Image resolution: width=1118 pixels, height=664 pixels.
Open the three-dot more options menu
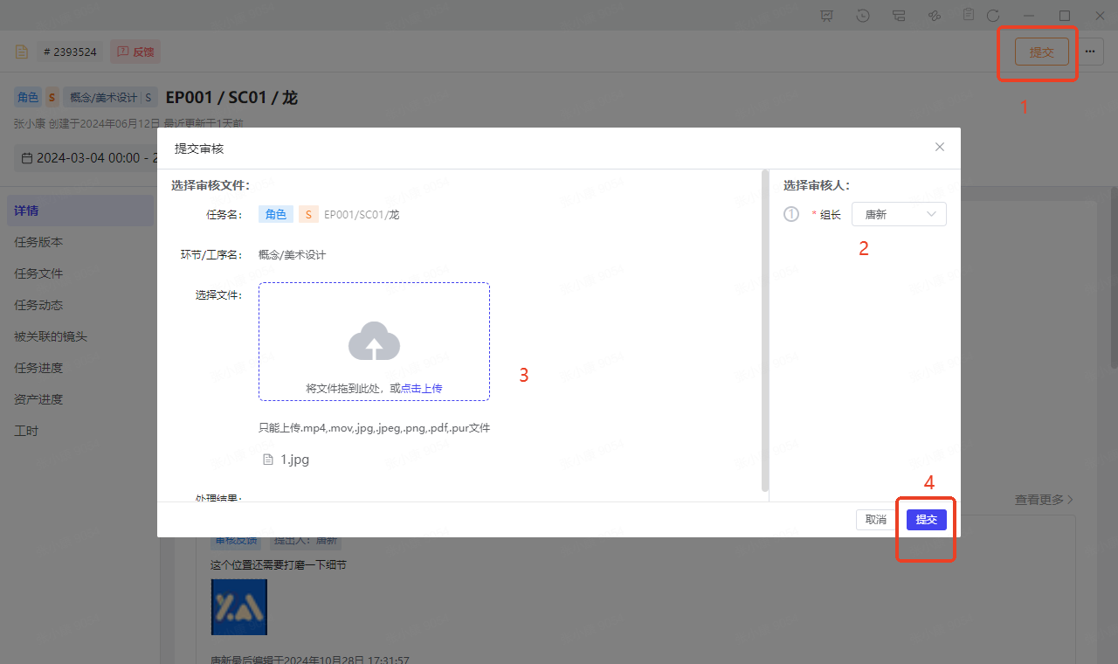[x=1089, y=52]
